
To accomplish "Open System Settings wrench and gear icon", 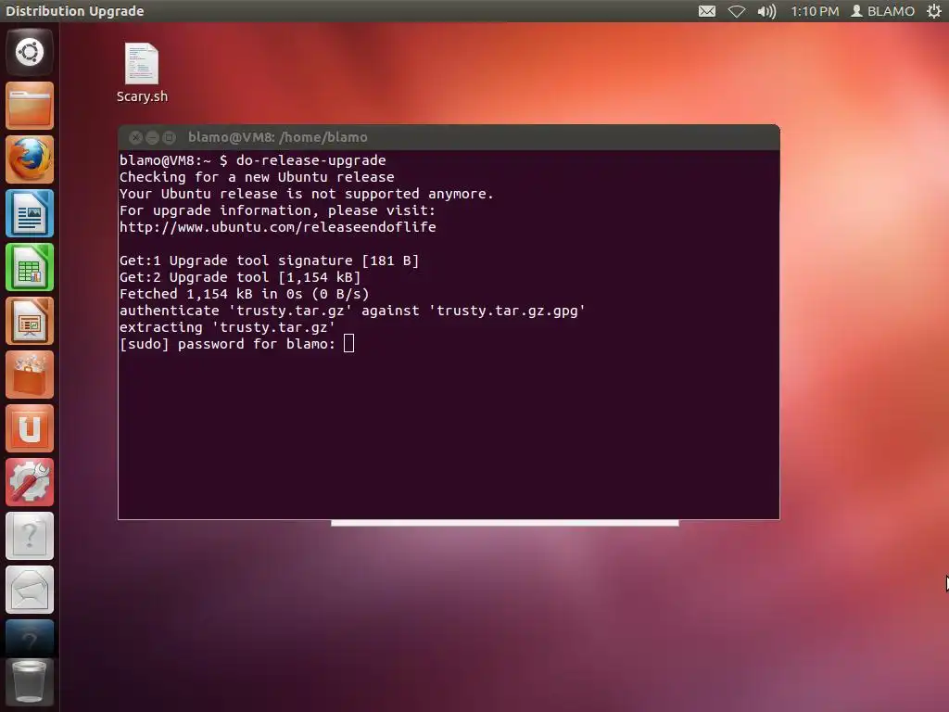I will tap(29, 482).
